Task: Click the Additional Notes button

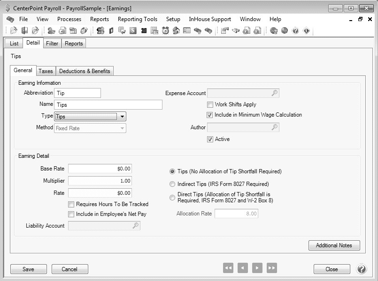Action: pyautogui.click(x=334, y=245)
